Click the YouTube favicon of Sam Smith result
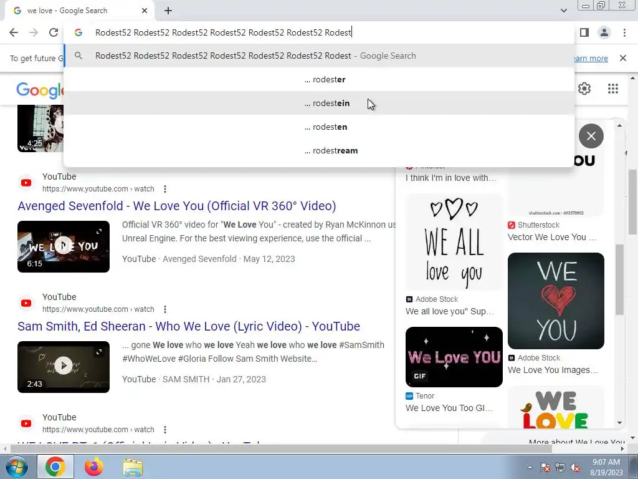 click(26, 303)
